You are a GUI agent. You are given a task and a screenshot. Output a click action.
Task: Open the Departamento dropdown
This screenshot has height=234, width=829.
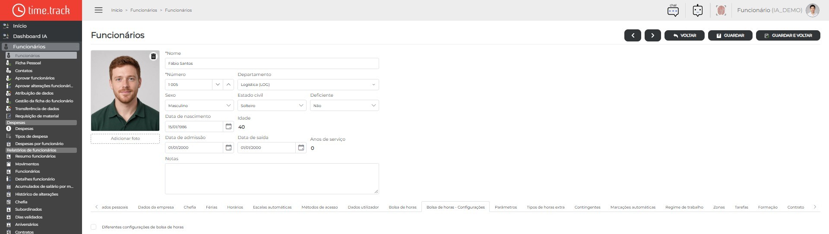(308, 85)
